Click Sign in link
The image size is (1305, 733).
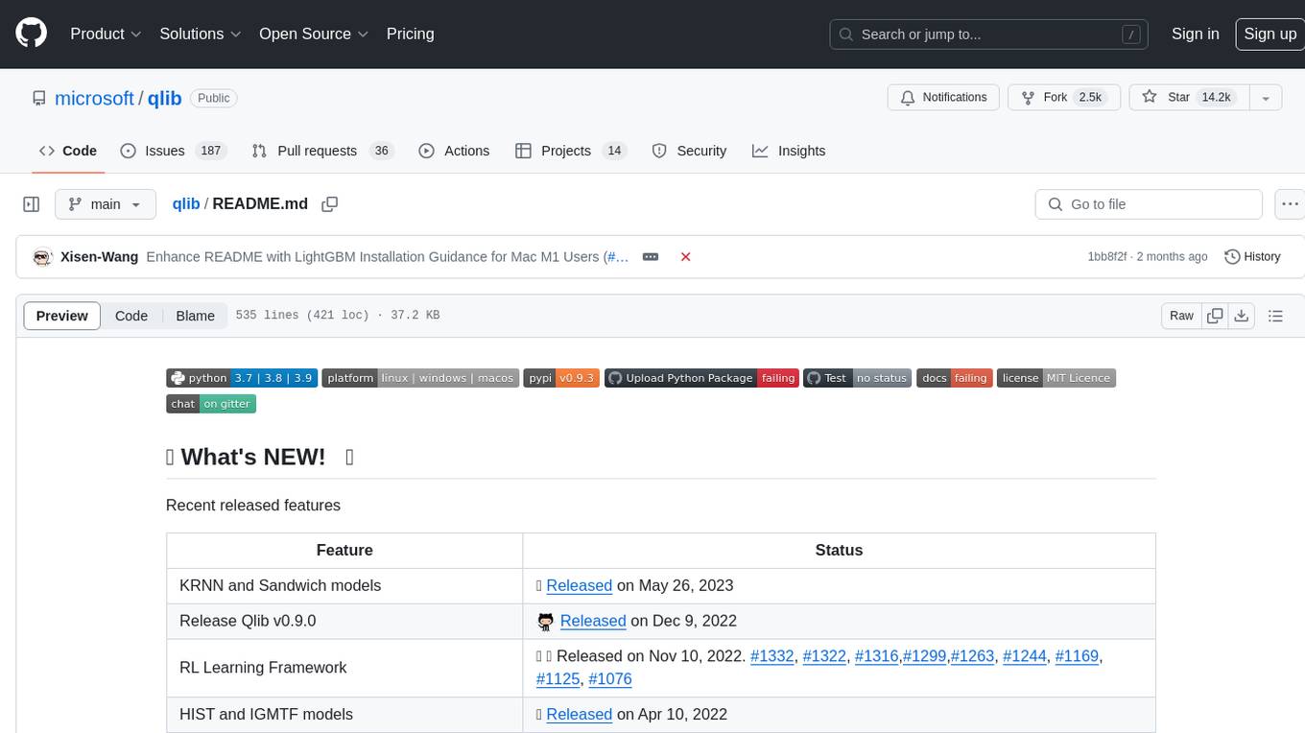point(1195,34)
